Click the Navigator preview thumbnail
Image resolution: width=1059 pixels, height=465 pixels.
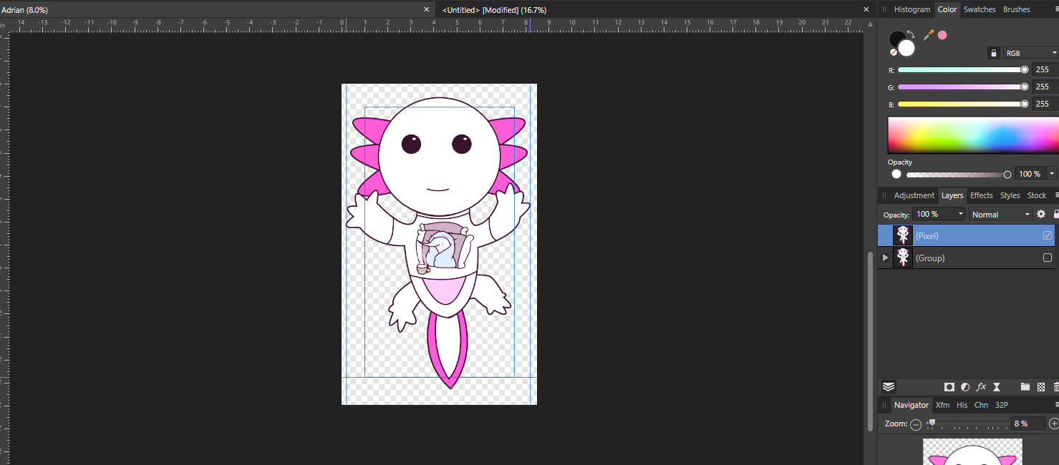972,451
